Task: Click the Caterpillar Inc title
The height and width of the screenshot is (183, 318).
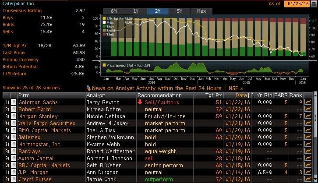Action: tap(18, 4)
